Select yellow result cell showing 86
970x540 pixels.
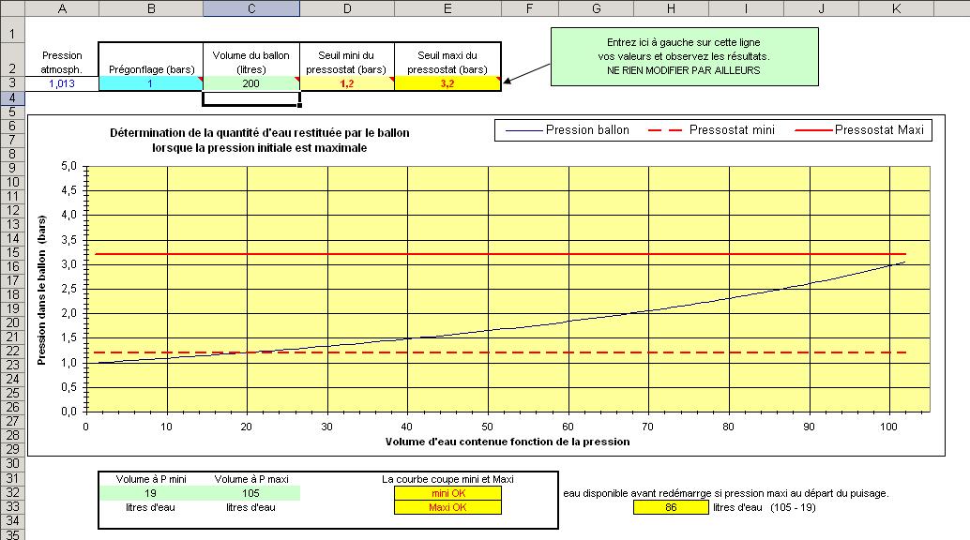671,507
